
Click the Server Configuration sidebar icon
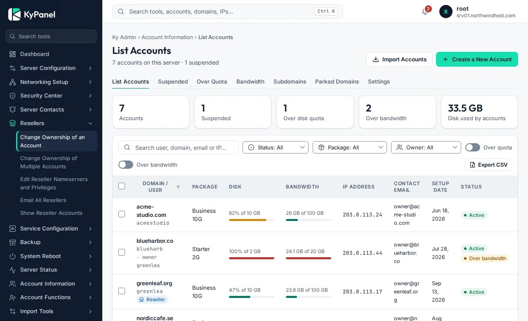13,68
